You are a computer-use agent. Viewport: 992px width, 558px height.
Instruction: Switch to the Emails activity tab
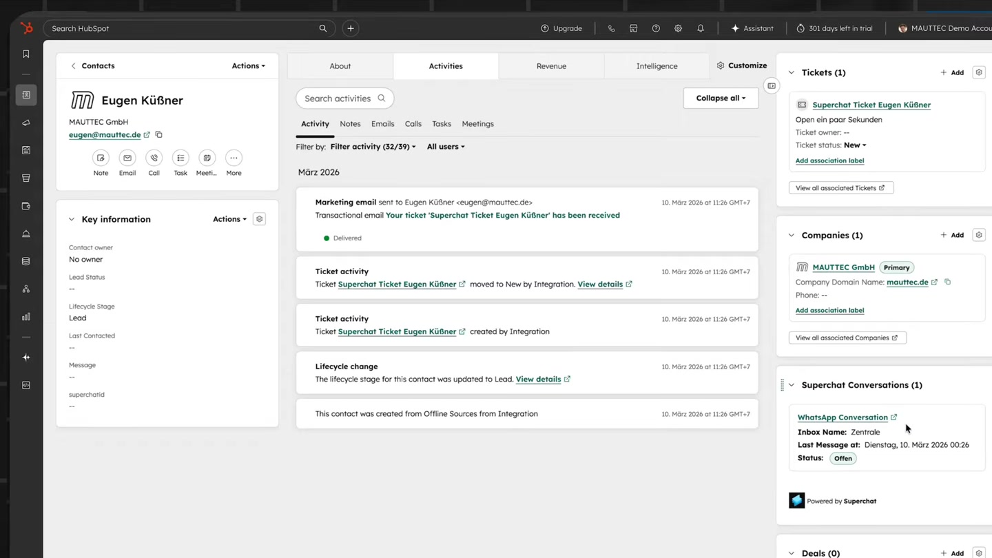point(382,123)
